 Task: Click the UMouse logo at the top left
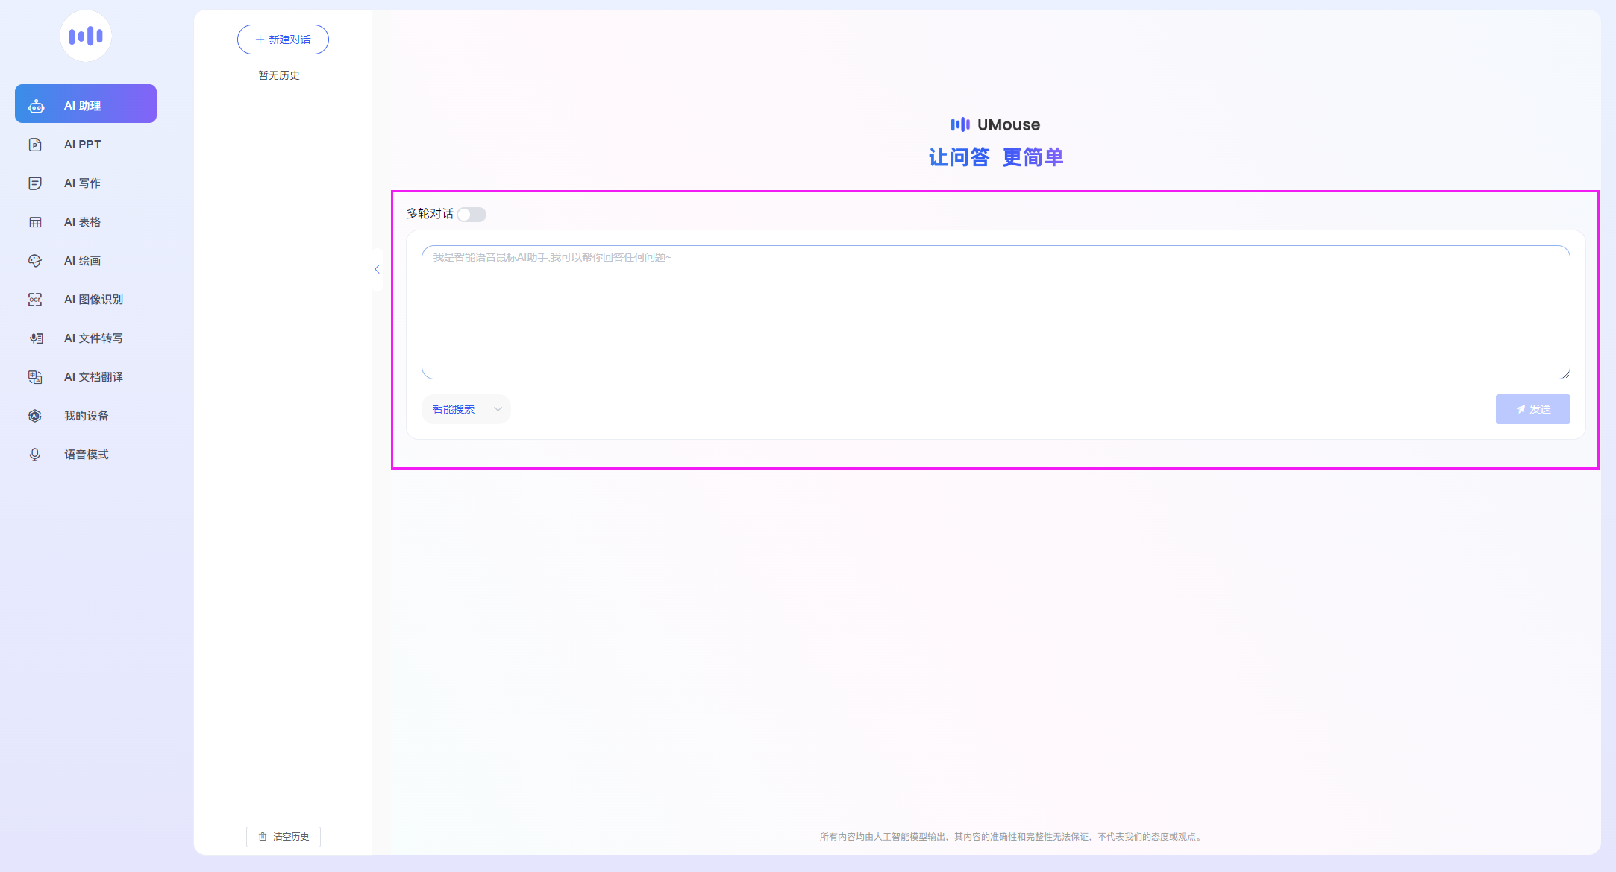pyautogui.click(x=86, y=36)
